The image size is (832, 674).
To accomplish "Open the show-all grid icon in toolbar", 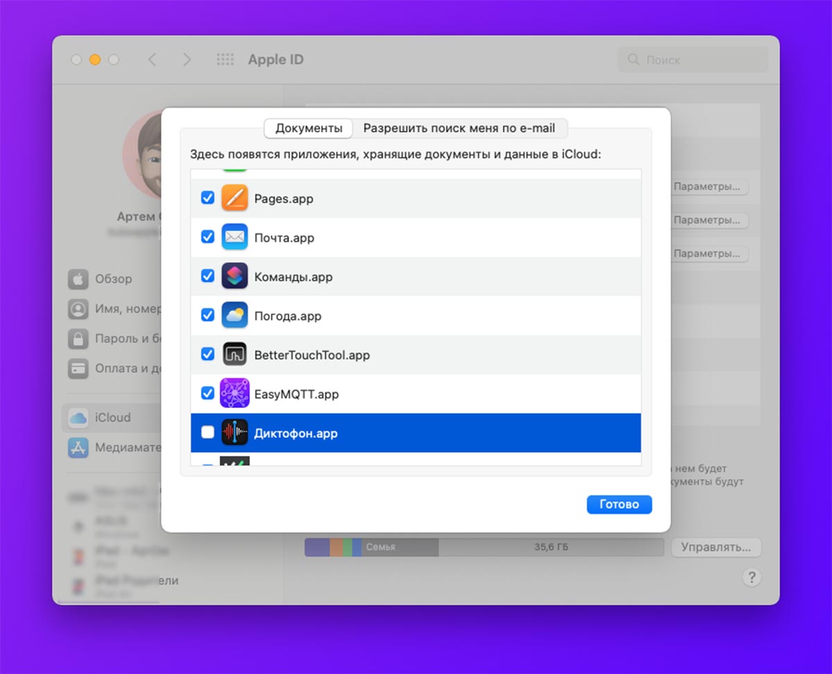I will [x=225, y=60].
